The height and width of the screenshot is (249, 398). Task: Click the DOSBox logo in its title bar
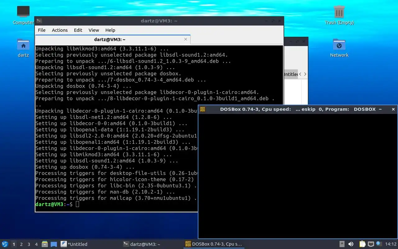pyautogui.click(x=202, y=109)
